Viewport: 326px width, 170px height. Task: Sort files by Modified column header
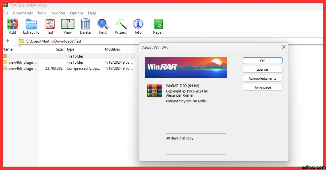(x=112, y=49)
